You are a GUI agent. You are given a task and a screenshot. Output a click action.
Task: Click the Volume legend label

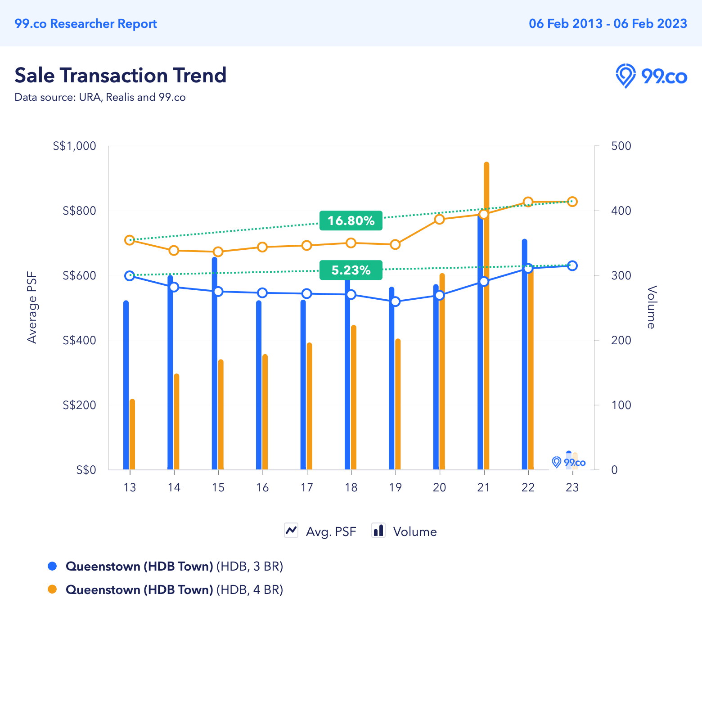(x=415, y=532)
